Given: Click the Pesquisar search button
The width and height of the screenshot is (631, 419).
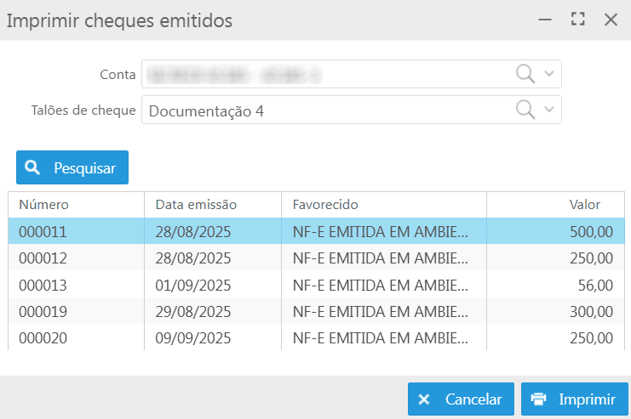Looking at the screenshot, I should 72,167.
